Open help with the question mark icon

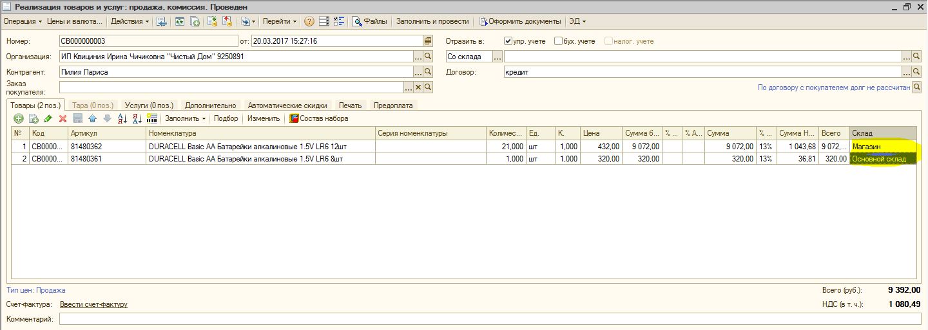pyautogui.click(x=309, y=21)
